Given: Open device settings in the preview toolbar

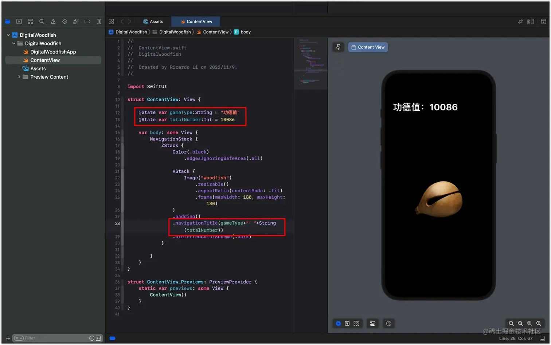Looking at the screenshot, I should (x=373, y=324).
